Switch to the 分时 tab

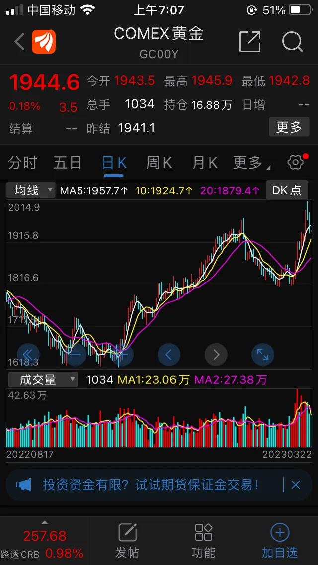point(22,162)
